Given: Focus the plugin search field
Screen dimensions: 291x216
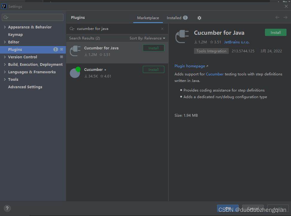Looking at the screenshot, I should [117, 29].
